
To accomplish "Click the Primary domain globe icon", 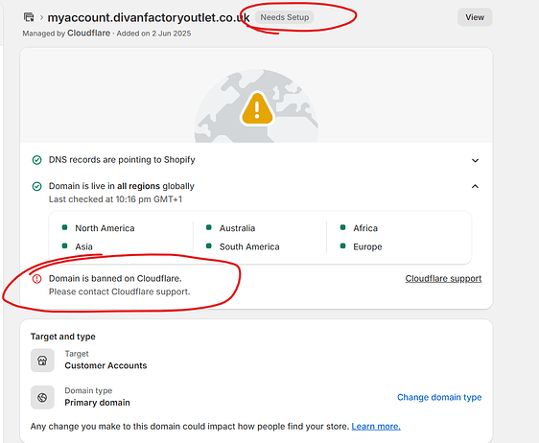I will (42, 398).
